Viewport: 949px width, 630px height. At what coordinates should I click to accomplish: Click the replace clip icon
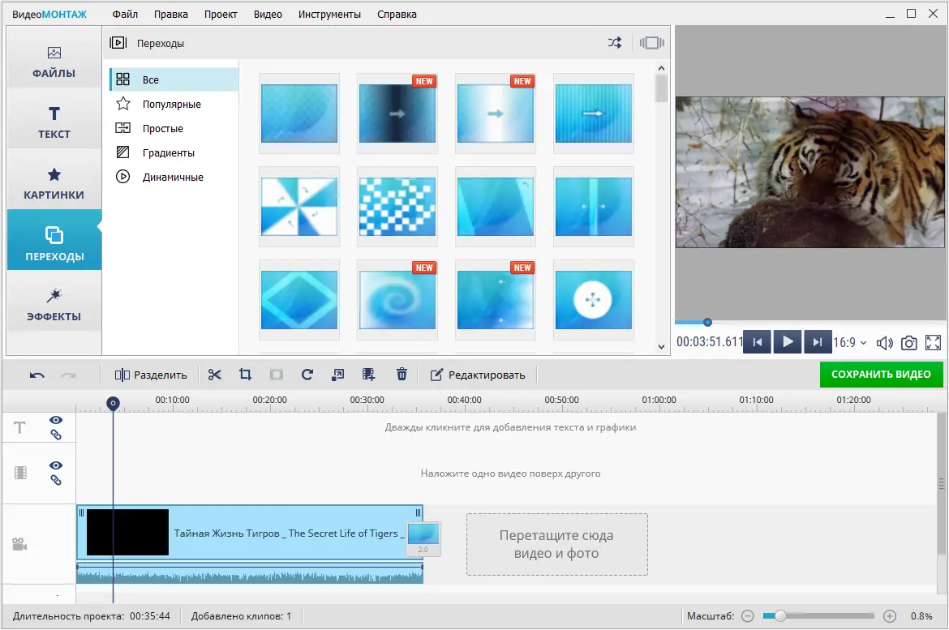(337, 375)
